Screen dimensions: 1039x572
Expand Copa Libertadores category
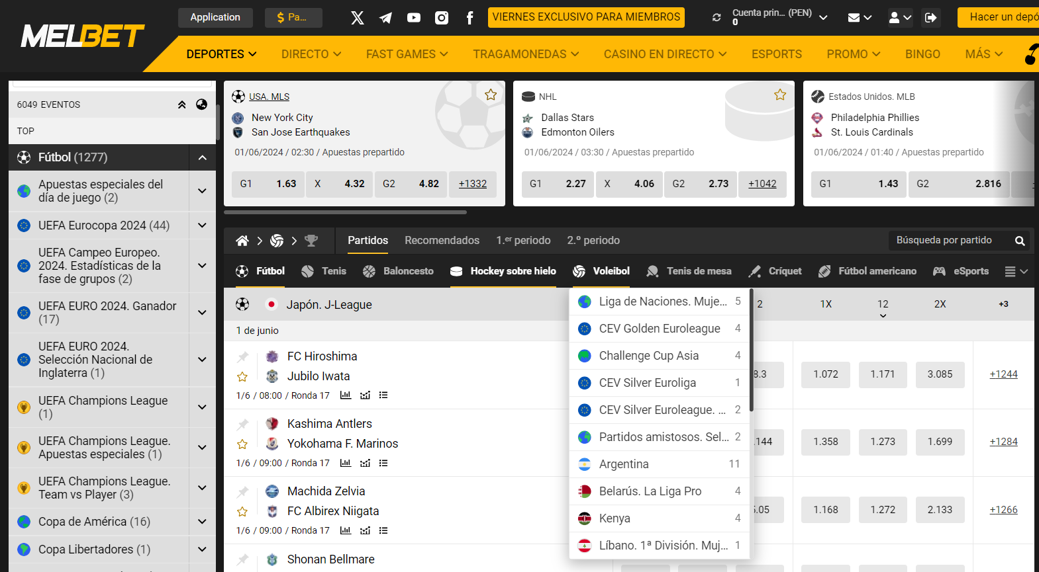pos(203,550)
